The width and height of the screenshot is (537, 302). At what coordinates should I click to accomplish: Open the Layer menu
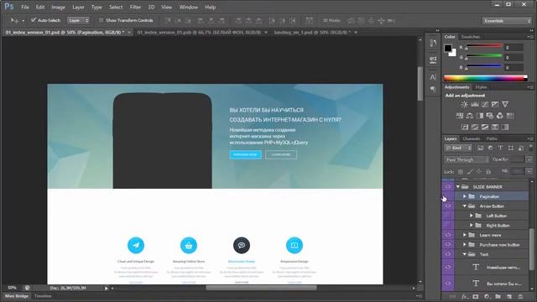(78, 7)
